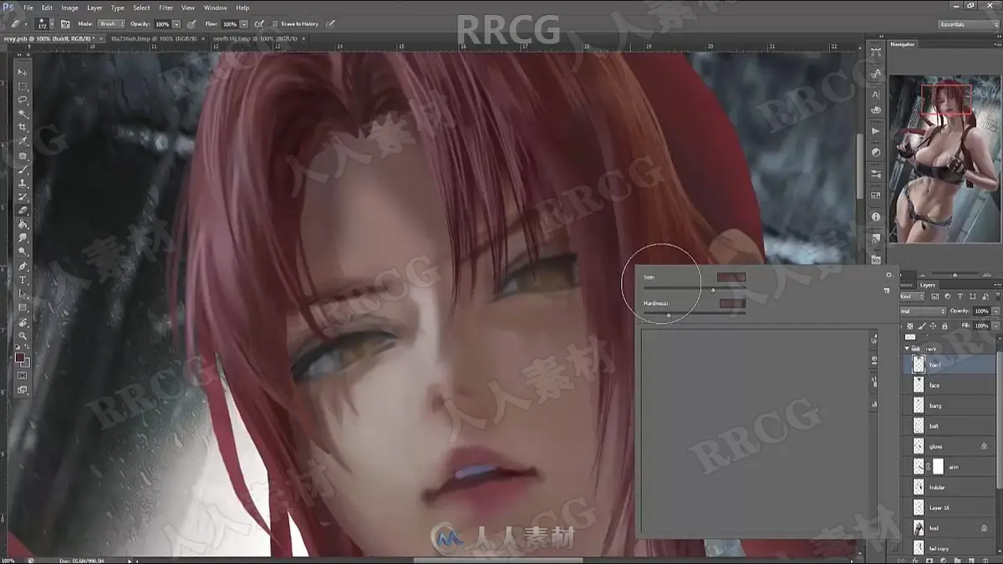Toggle adjustment layer filter in Layers
The width and height of the screenshot is (1003, 564).
tap(948, 297)
